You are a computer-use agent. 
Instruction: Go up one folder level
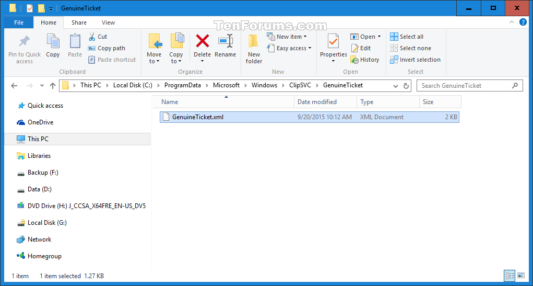coord(52,86)
